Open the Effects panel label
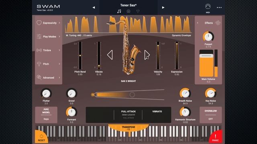This screenshot has width=257, height=144. (208, 23)
